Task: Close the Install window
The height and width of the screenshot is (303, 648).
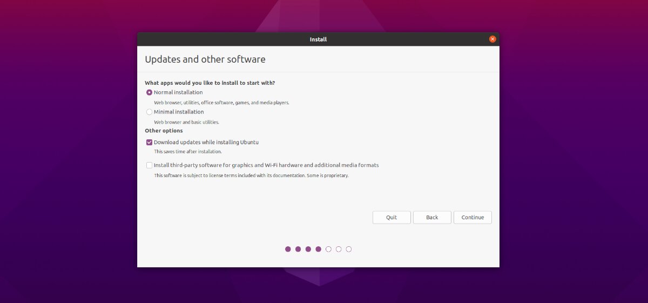Action: [x=492, y=39]
